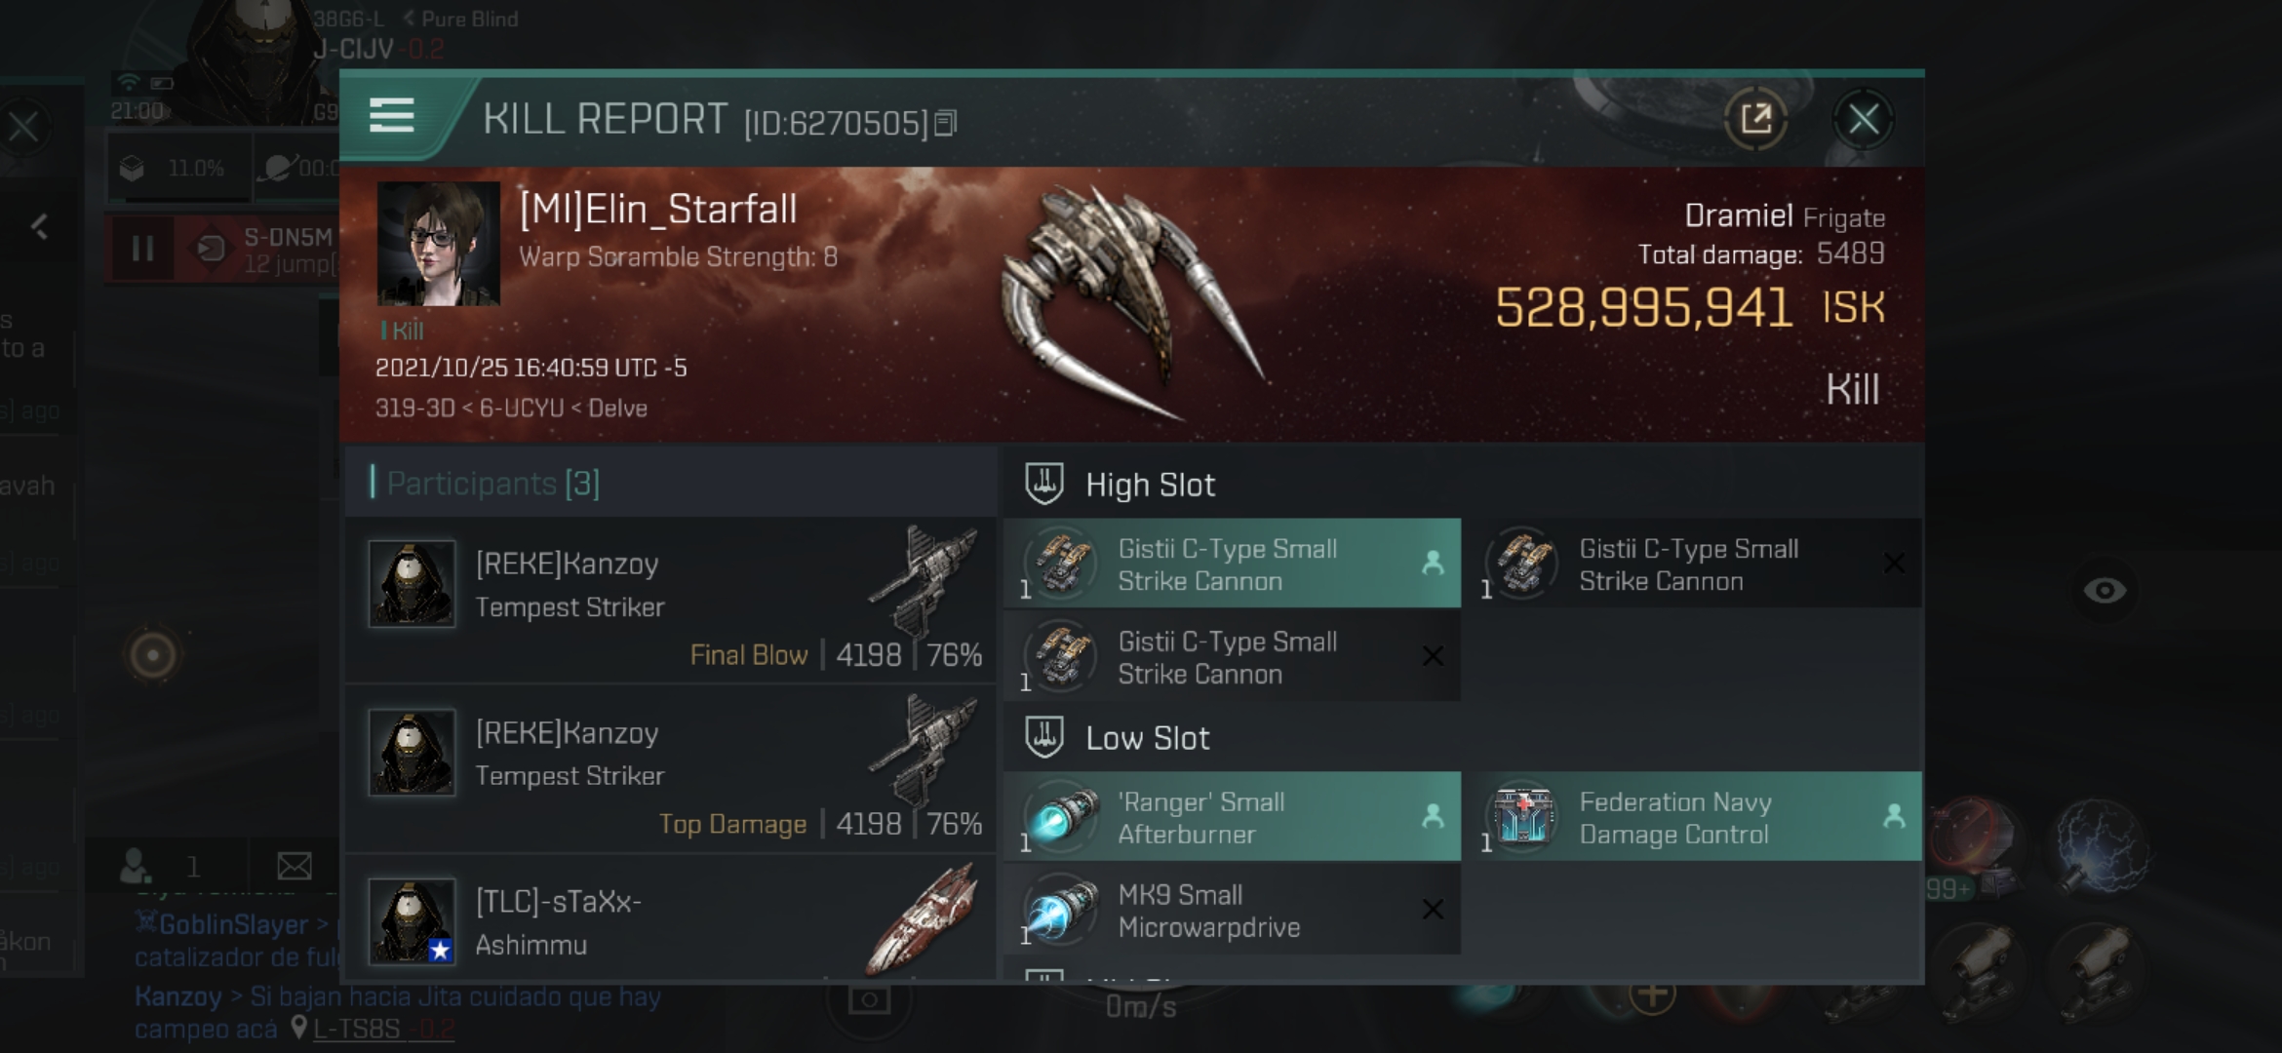This screenshot has height=1053, width=2282.
Task: Collapse left panel with back chevron
Action: [x=39, y=227]
